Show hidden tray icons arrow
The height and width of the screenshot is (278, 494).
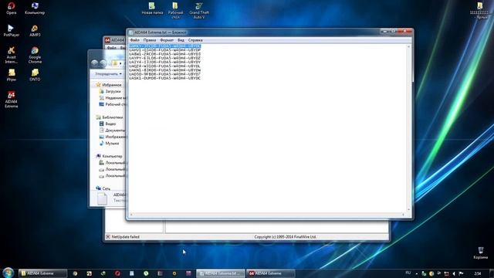tap(417, 273)
